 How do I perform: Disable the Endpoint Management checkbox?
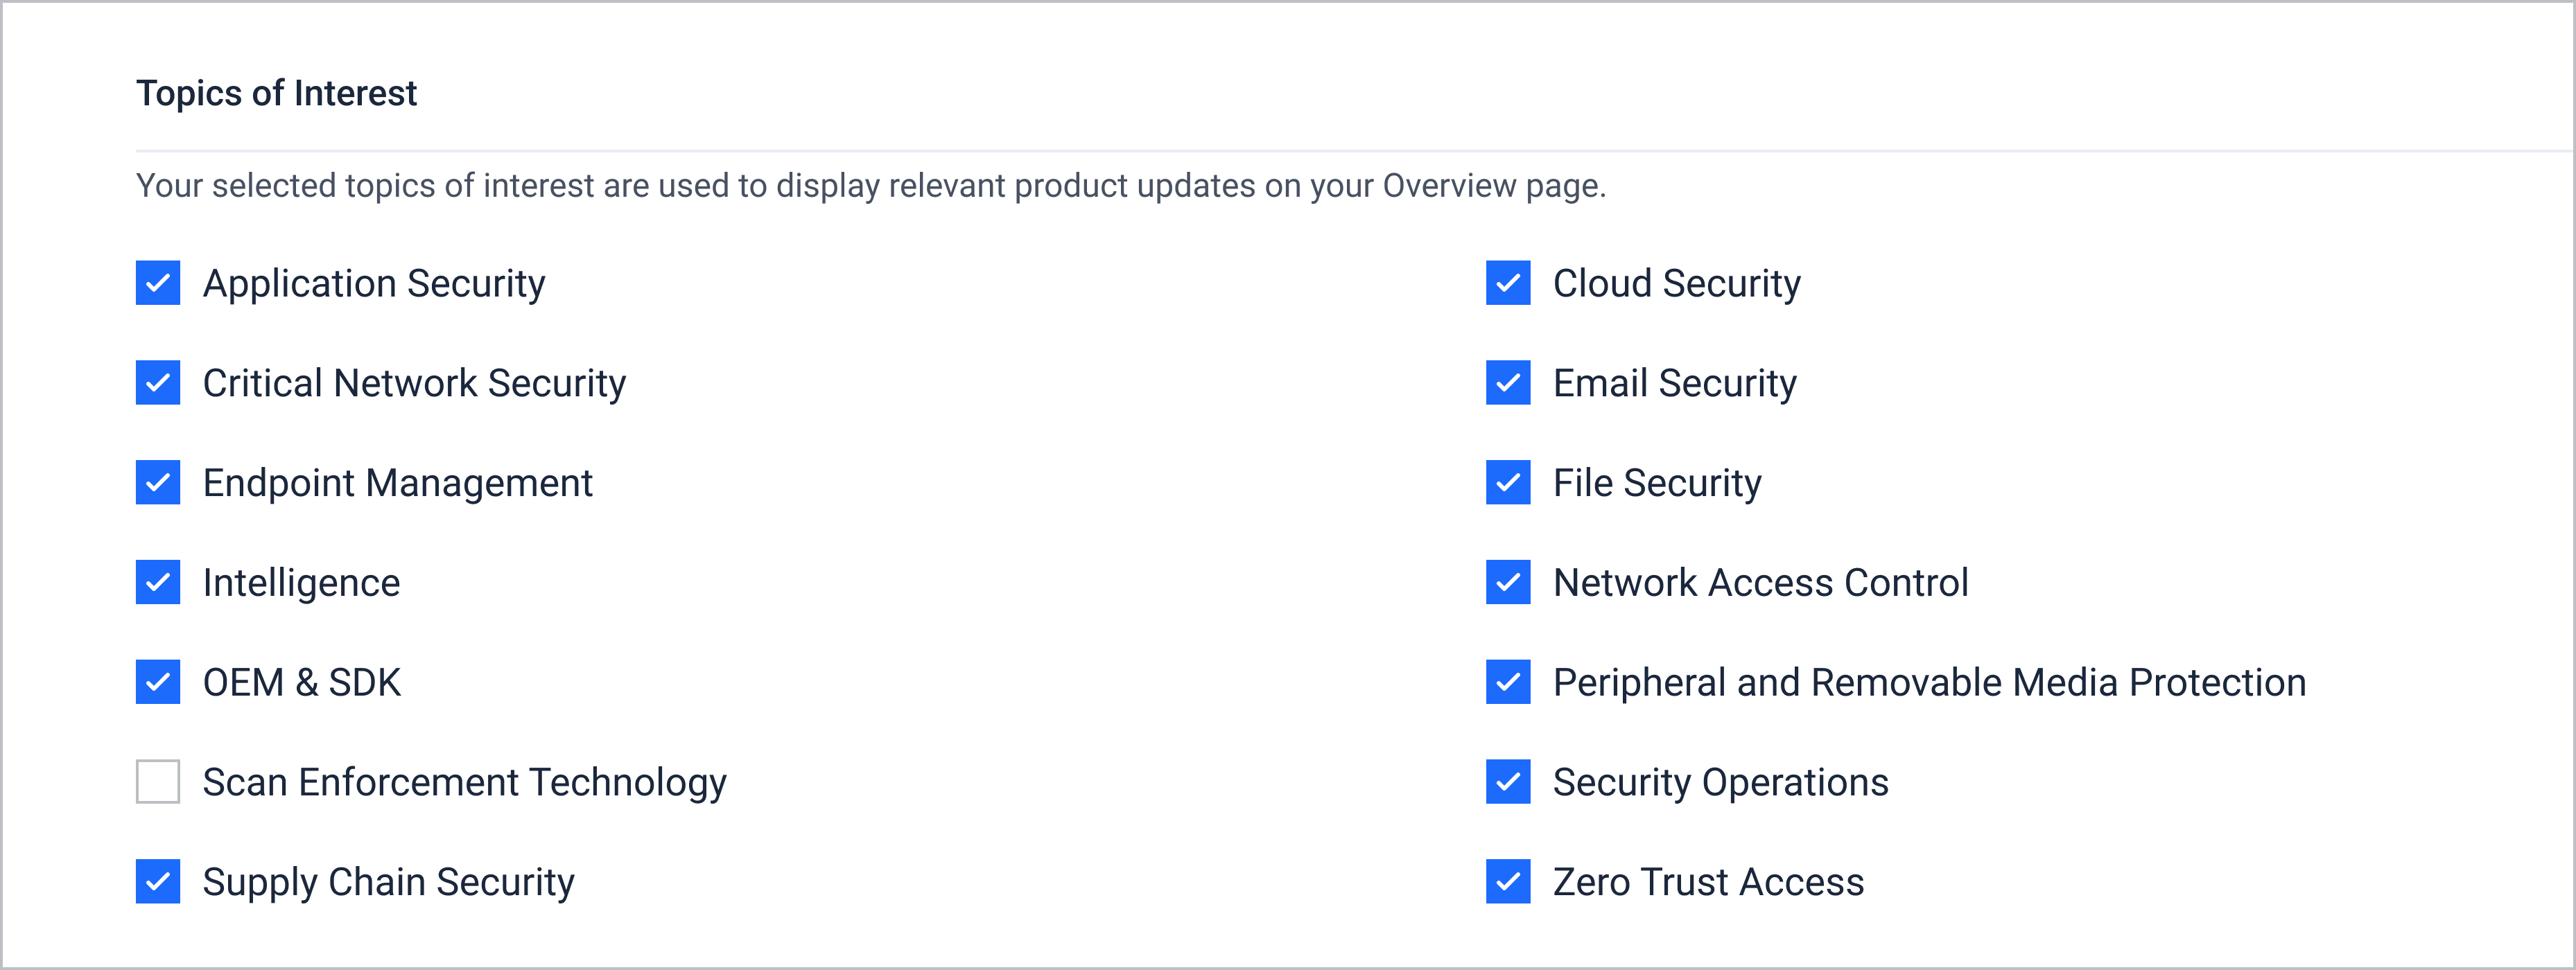[x=158, y=482]
